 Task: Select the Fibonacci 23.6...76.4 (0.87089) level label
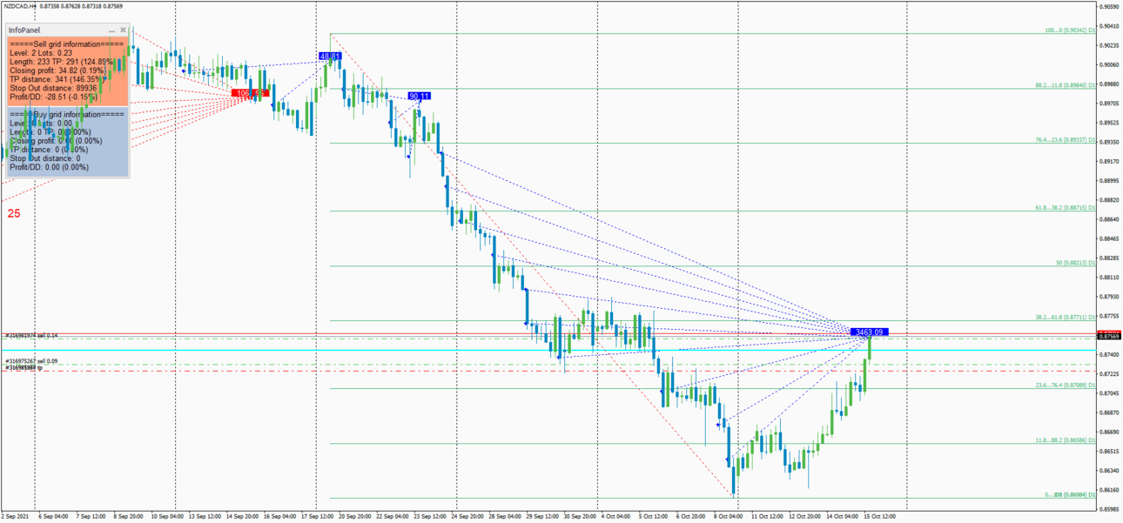click(1066, 385)
